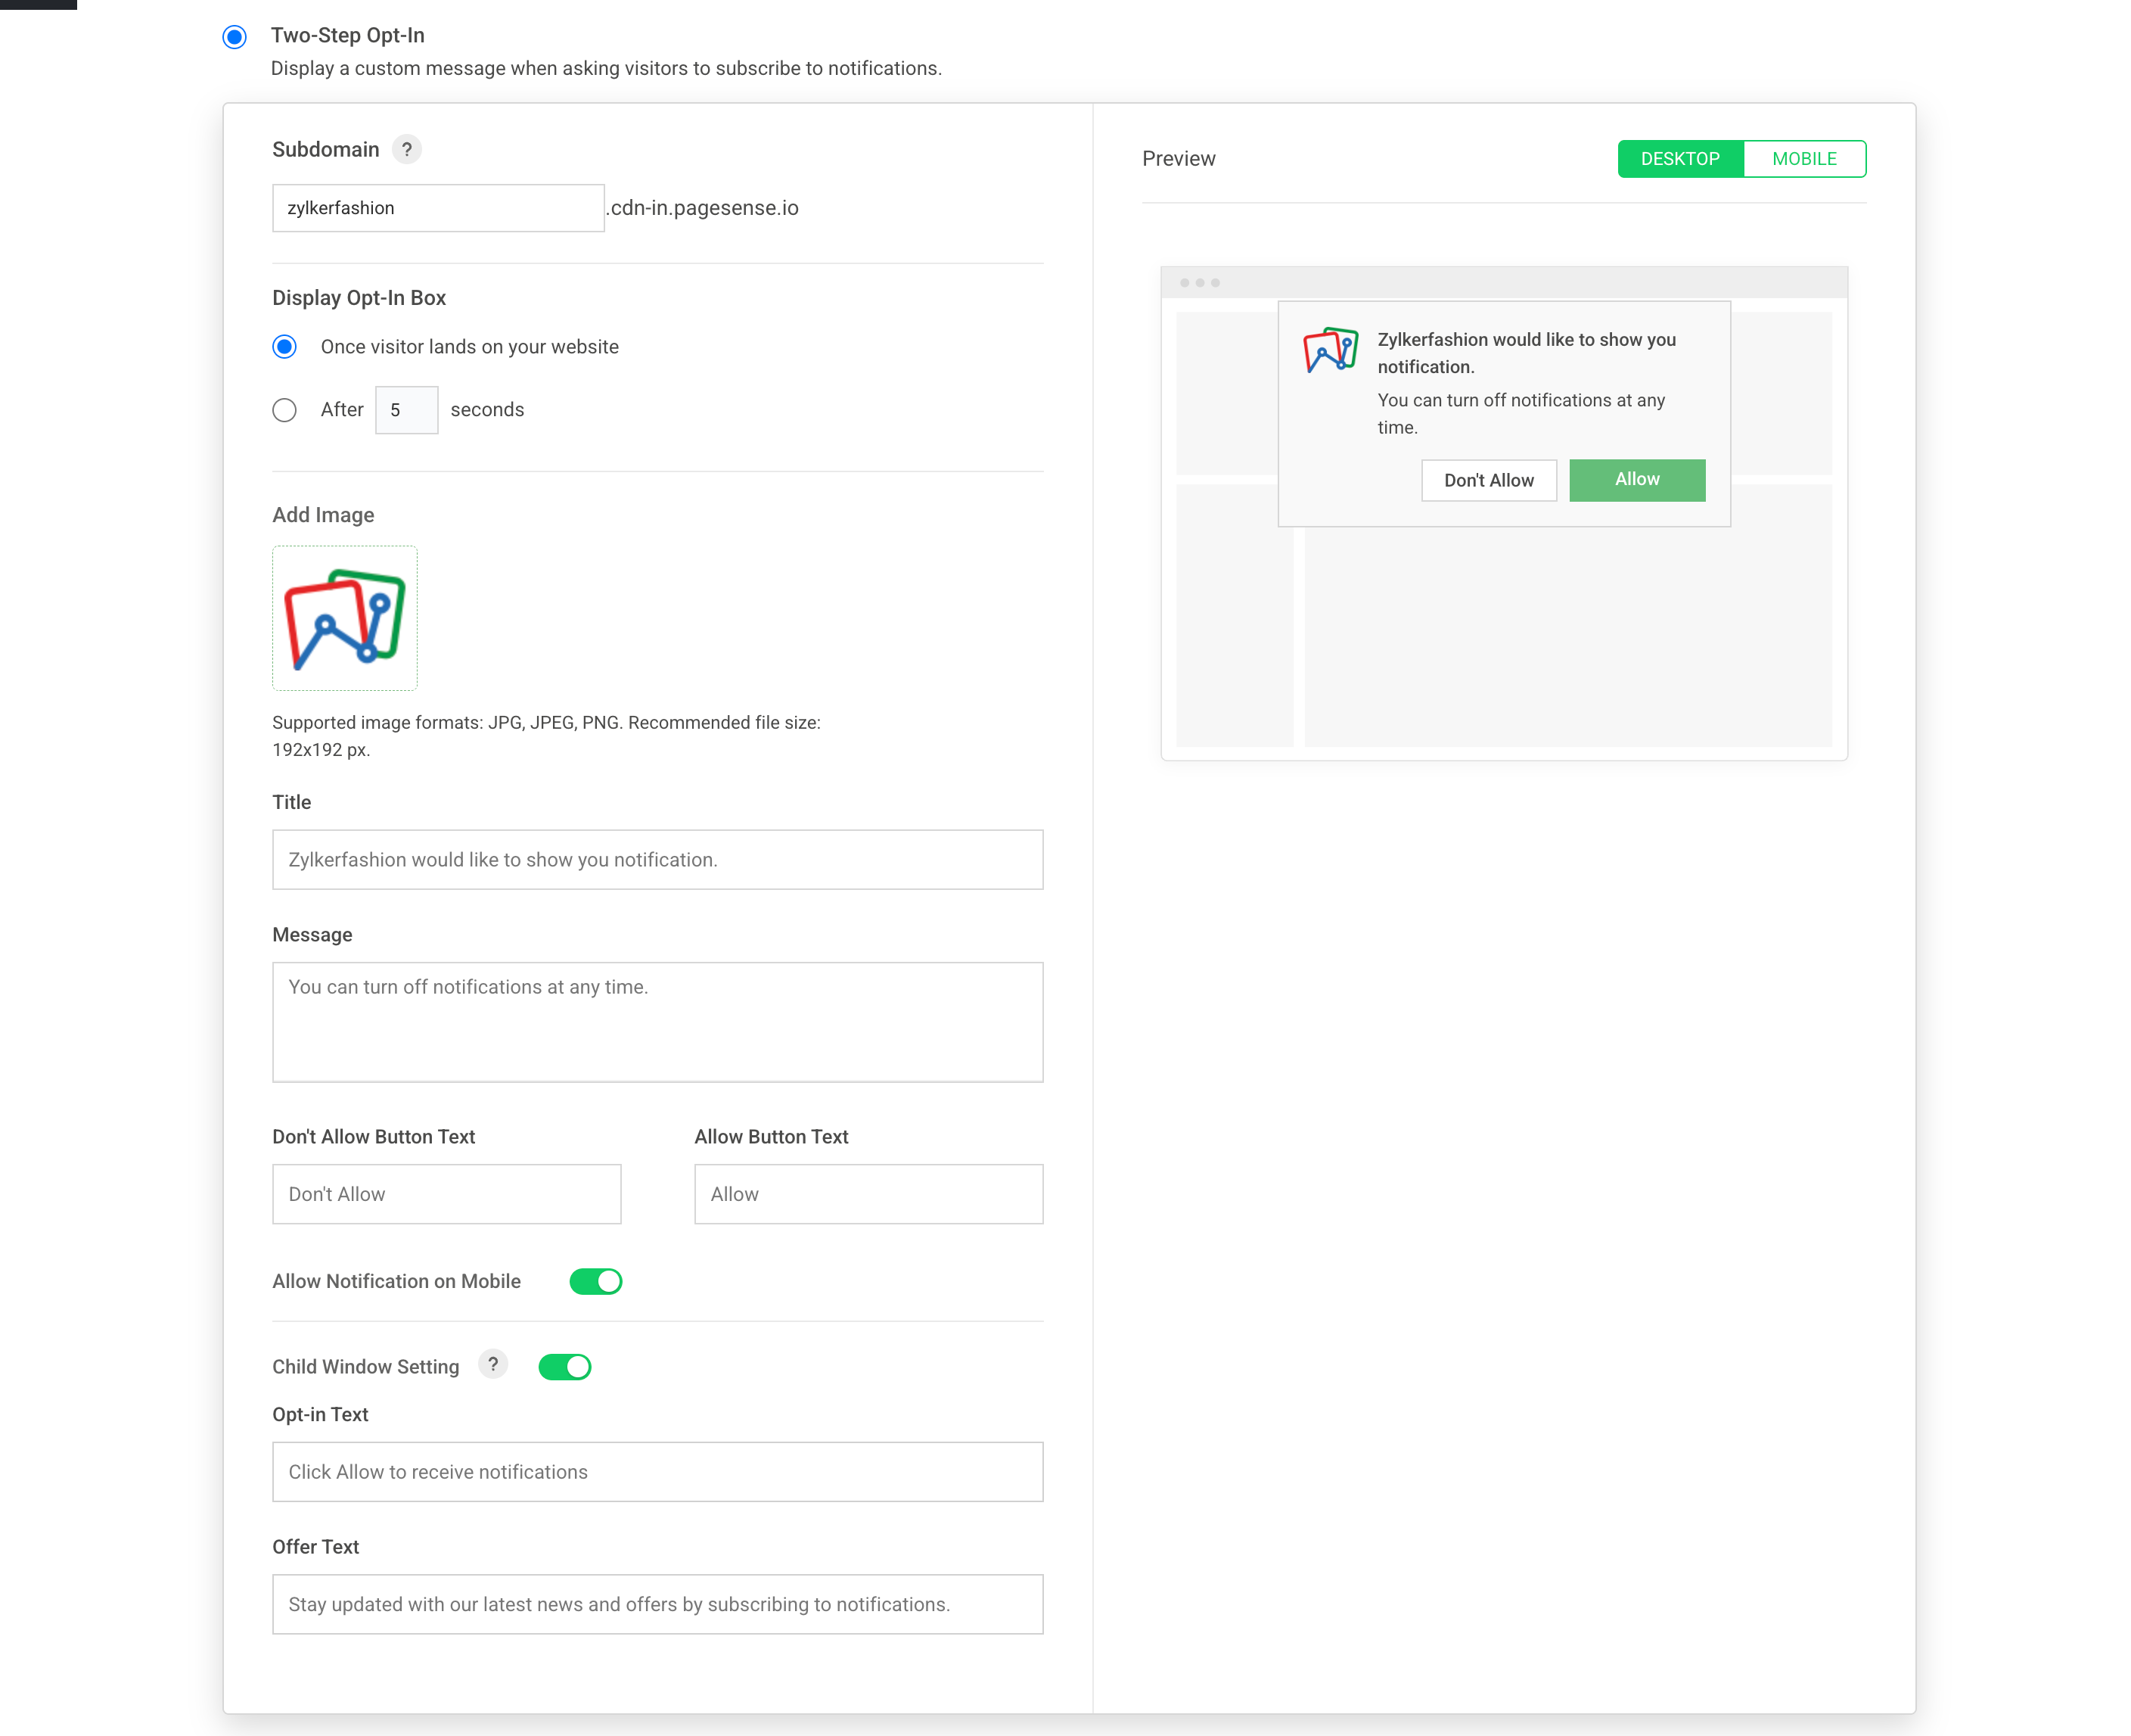This screenshot has width=2131, height=1736.
Task: Toggle Allow Notification on Mobile switch
Action: (595, 1282)
